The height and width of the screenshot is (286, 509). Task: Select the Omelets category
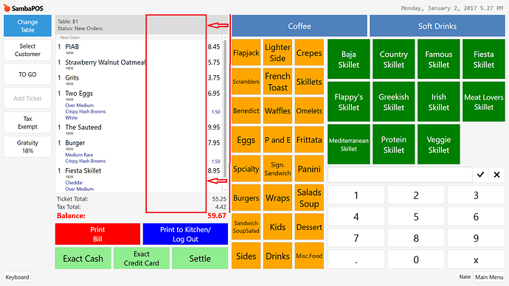[x=309, y=111]
